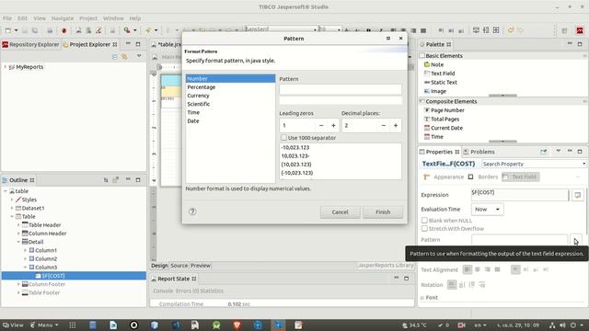This screenshot has width=589, height=331.
Task: Choose the -10,023.123 sample format
Action: pos(295,147)
